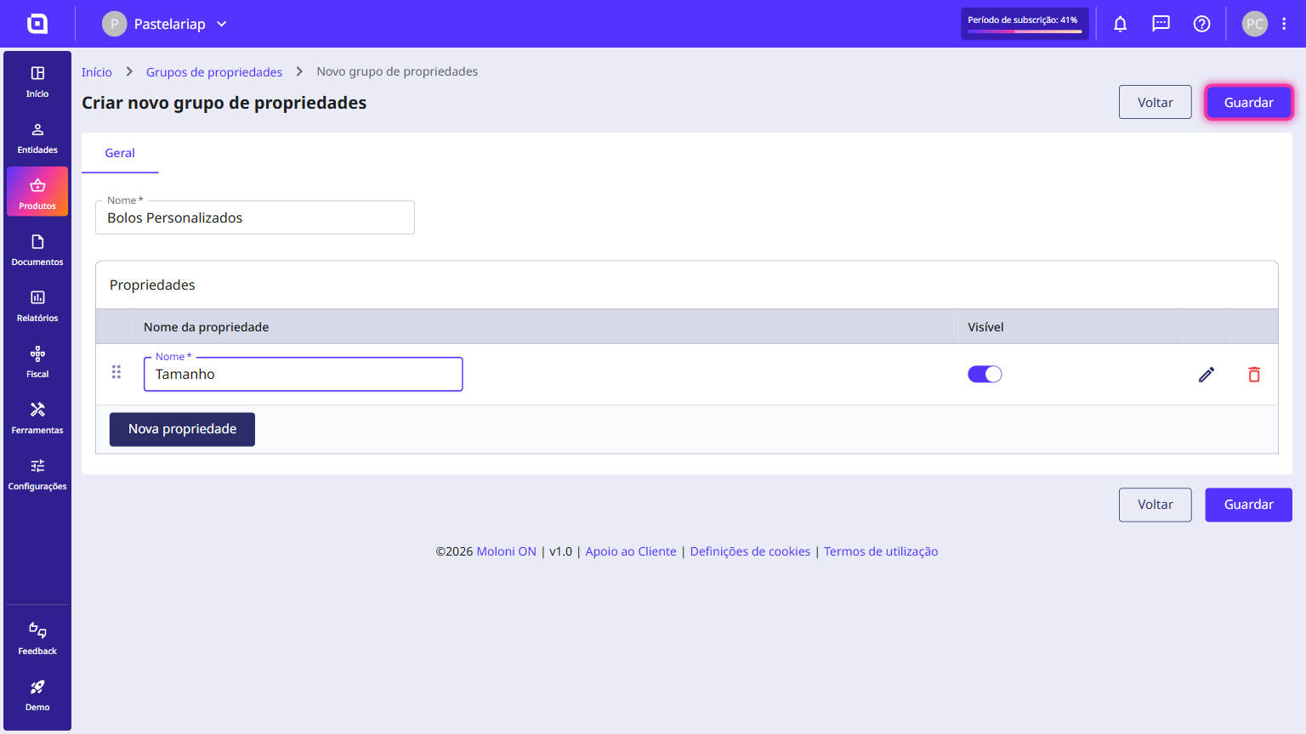Switch to the Geral tab
Viewport: 1306px width, 734px height.
coord(120,153)
